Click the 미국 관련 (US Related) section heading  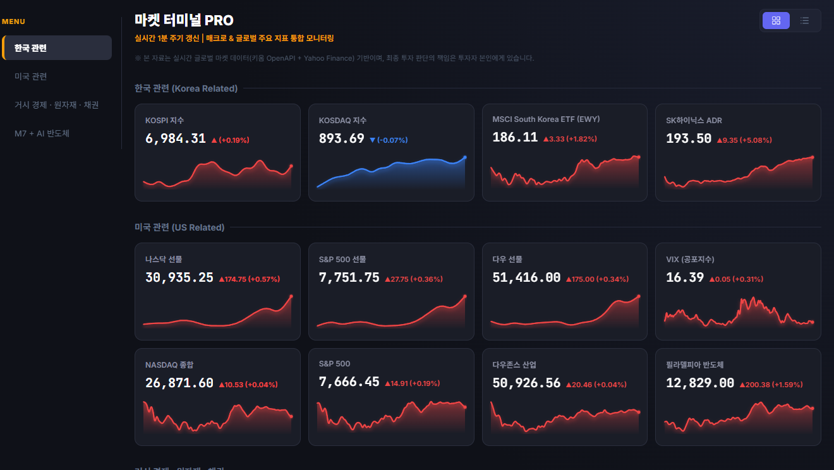[179, 227]
